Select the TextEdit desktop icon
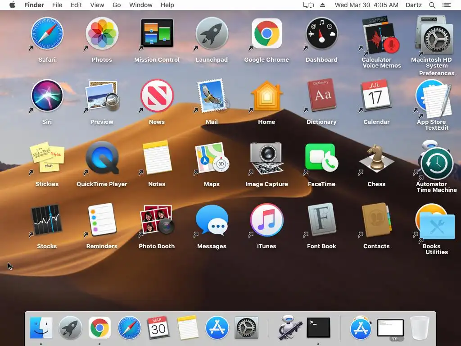Image resolution: width=461 pixels, height=346 pixels. click(x=437, y=102)
